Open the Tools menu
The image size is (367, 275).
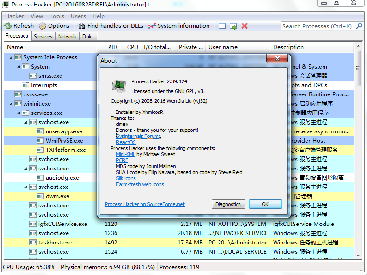(x=57, y=16)
